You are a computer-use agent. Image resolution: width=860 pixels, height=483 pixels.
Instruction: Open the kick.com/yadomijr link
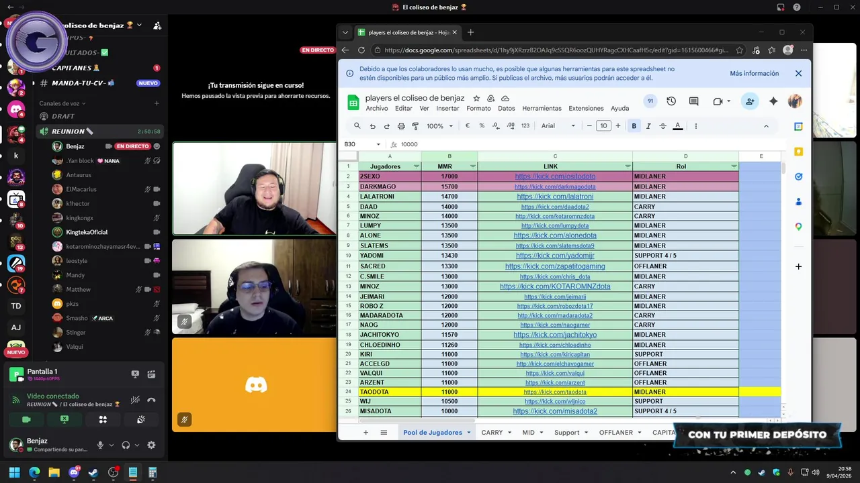click(x=555, y=256)
